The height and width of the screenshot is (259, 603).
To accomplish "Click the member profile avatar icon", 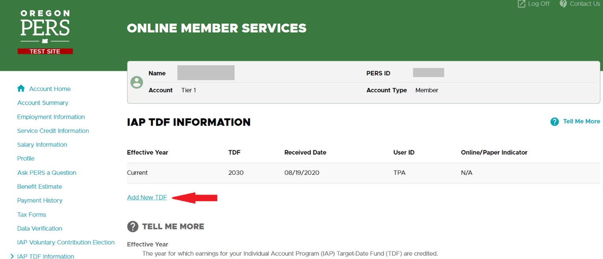I will (137, 82).
